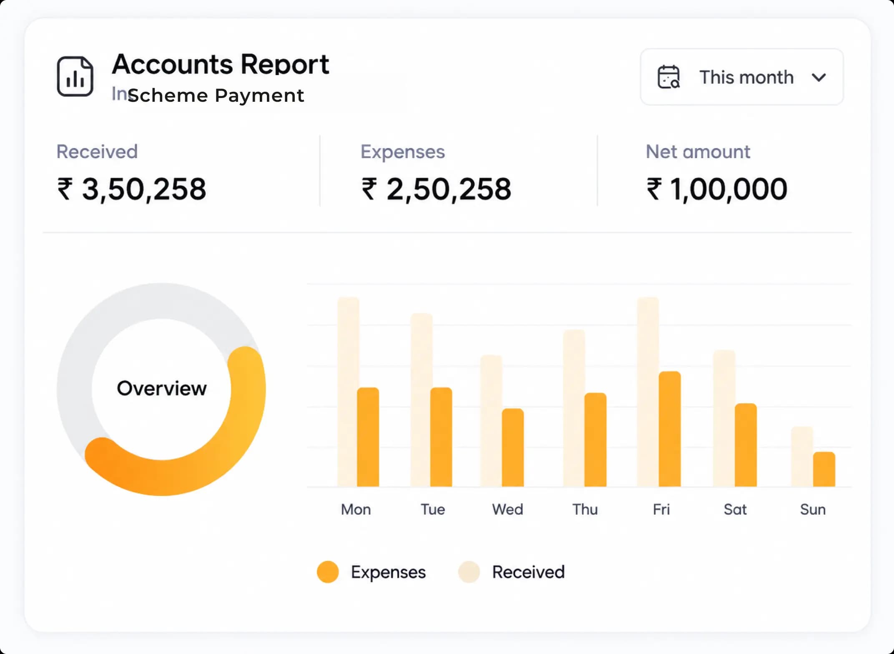Image resolution: width=894 pixels, height=654 pixels.
Task: Click the Sat received pale bar
Action: [x=724, y=418]
